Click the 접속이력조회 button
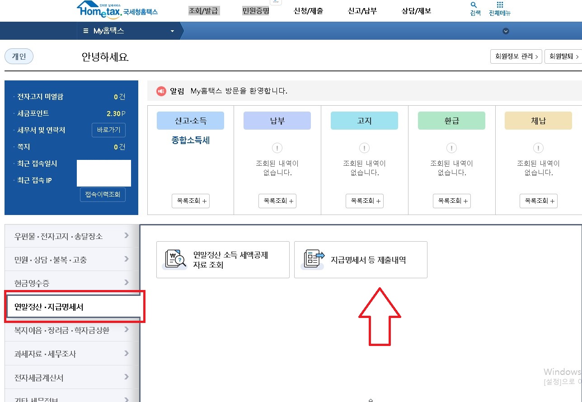Viewport: 582px width, 402px height. [x=103, y=195]
